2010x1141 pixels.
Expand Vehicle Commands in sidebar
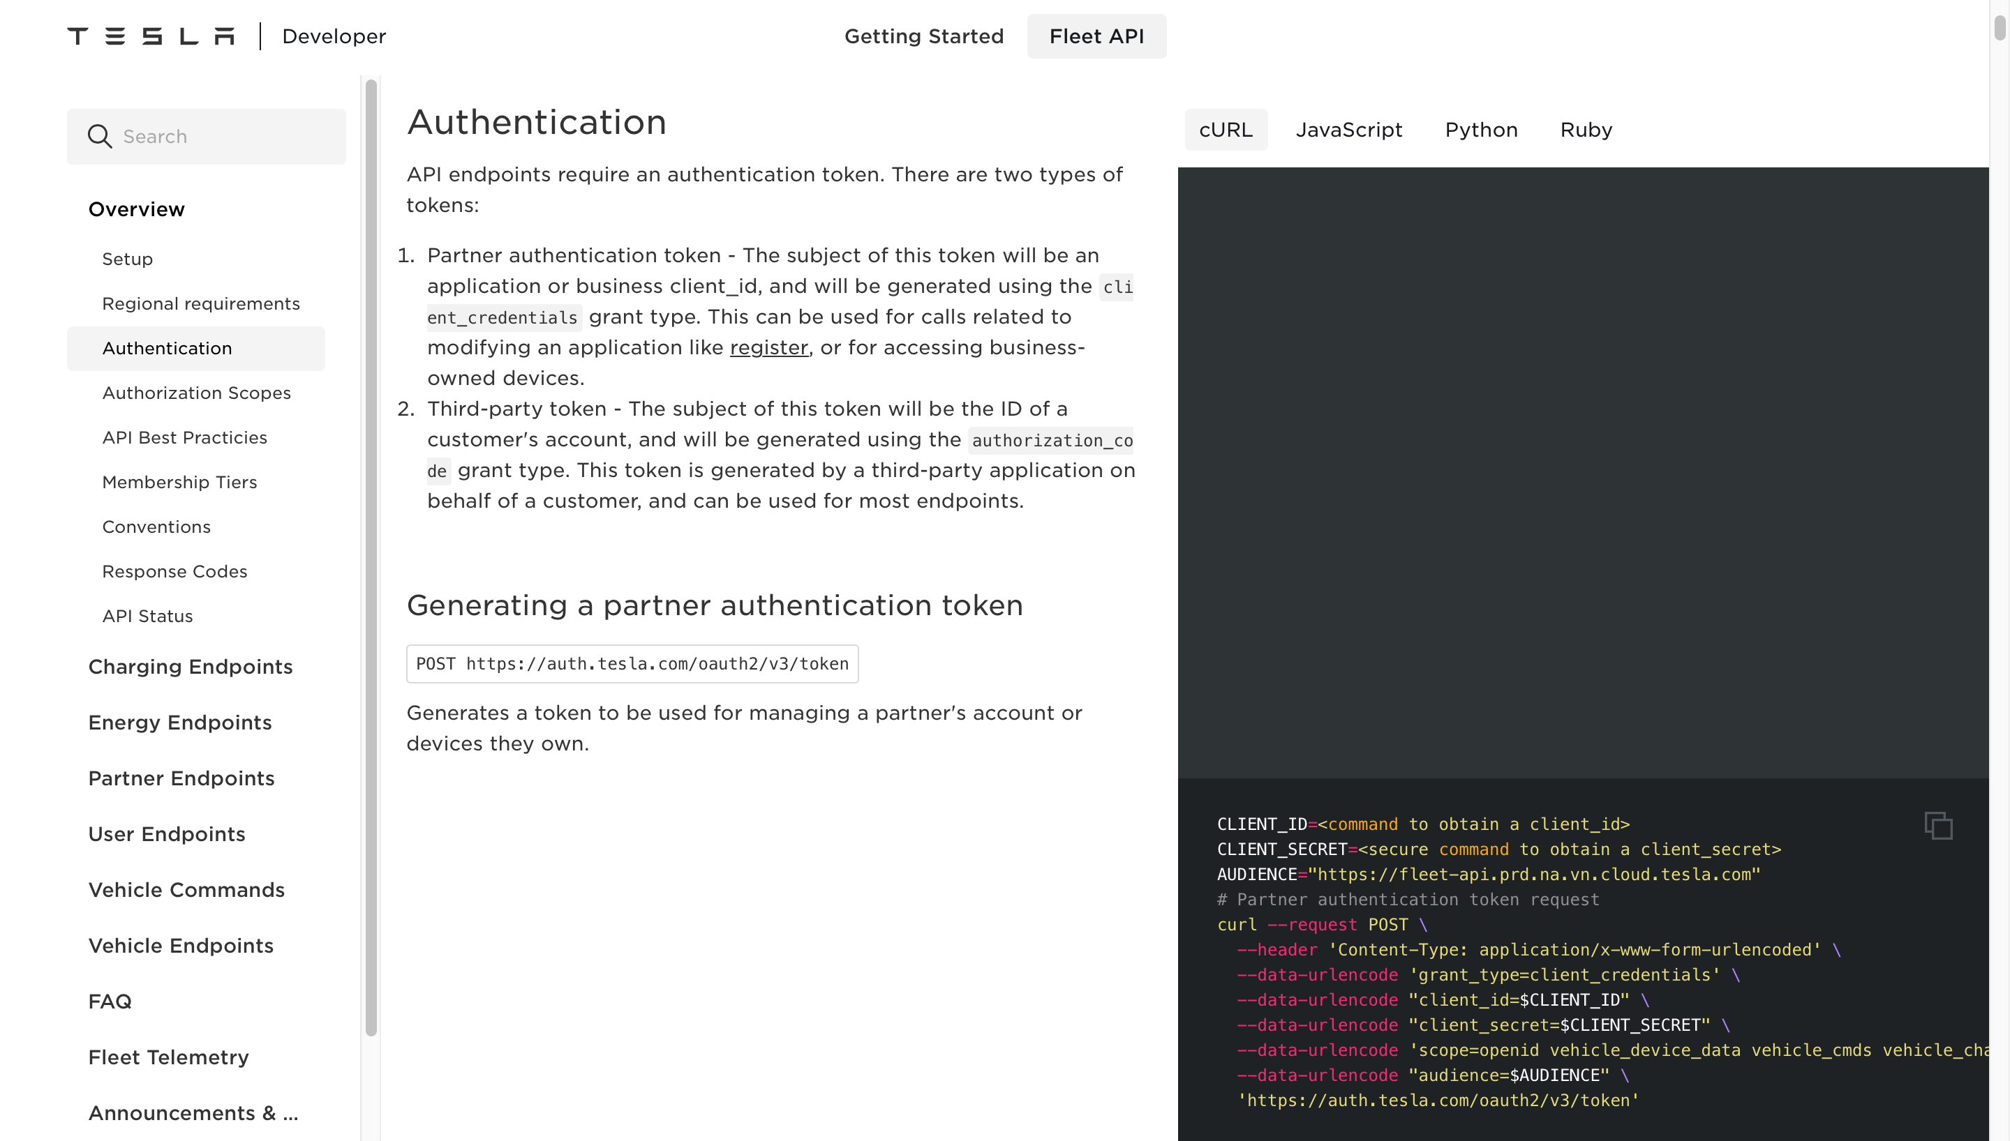coord(186,890)
